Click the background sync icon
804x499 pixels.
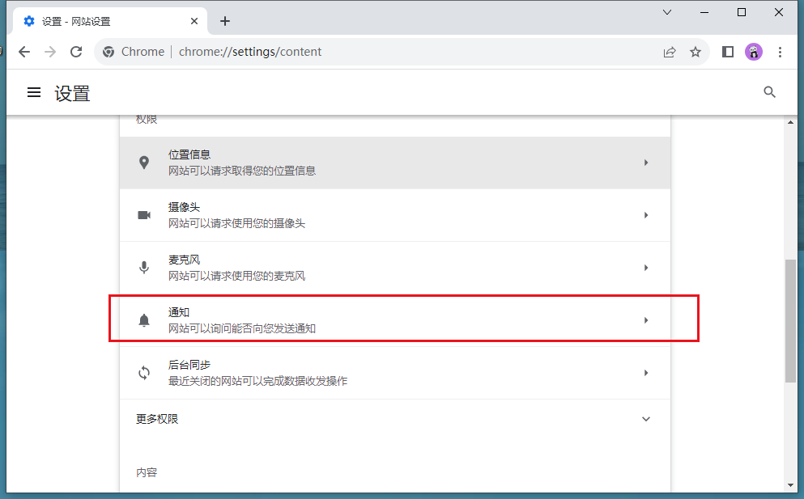click(144, 373)
